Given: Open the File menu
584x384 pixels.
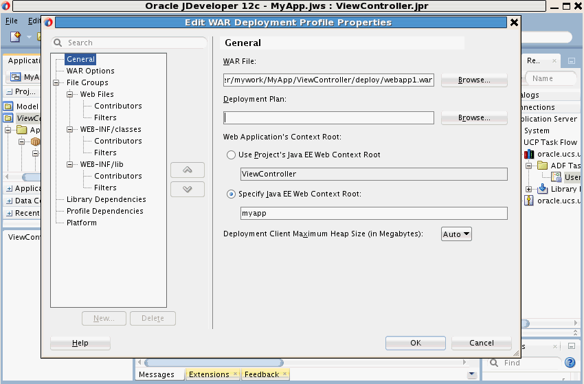Looking at the screenshot, I should point(11,21).
